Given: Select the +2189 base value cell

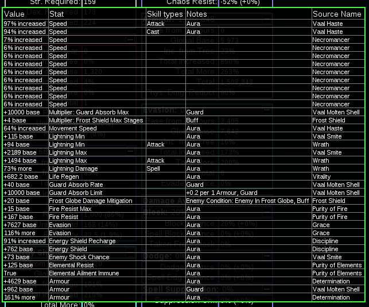Looking at the screenshot, I should pos(20,152).
